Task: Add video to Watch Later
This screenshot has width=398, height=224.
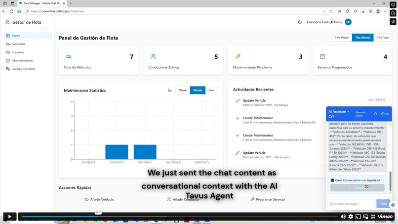Action: click(x=393, y=13)
